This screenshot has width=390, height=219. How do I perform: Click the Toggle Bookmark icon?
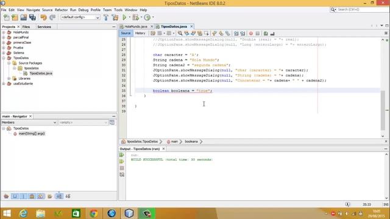[227, 33]
